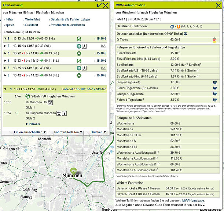
Task: Close the MVV-Tarifinformation panel
Action: 218,5
